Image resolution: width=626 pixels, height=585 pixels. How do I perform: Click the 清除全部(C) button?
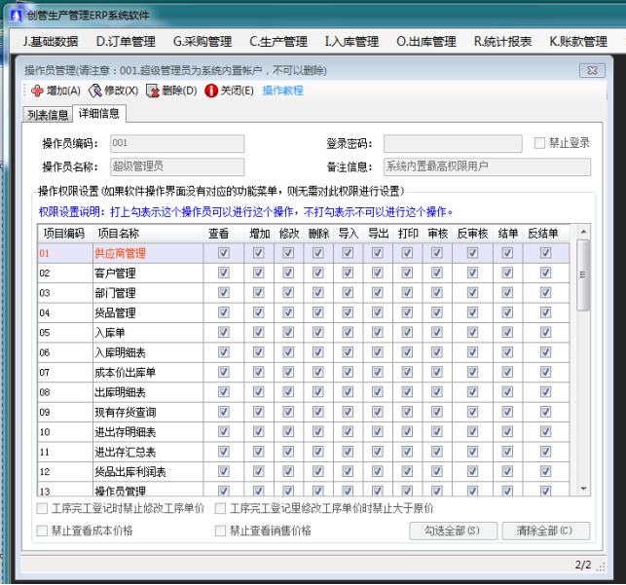(x=546, y=530)
